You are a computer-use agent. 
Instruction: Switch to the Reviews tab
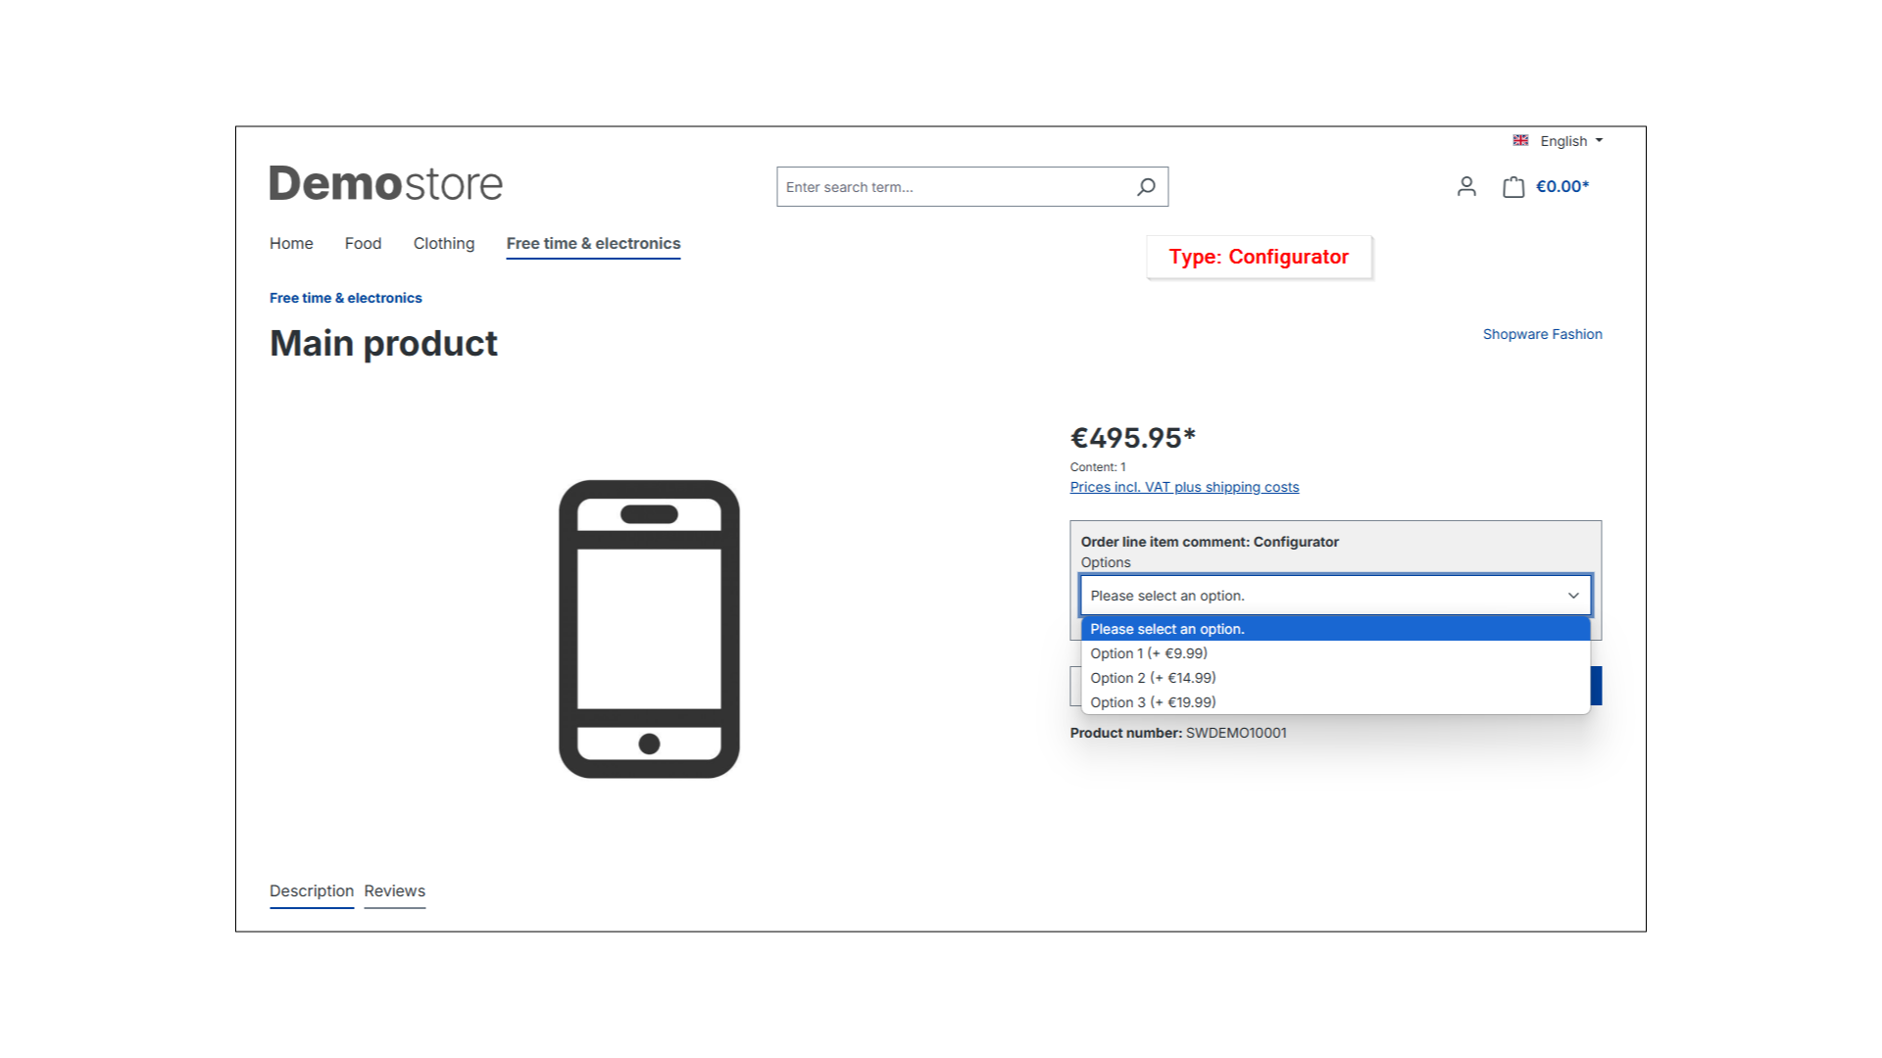[395, 890]
